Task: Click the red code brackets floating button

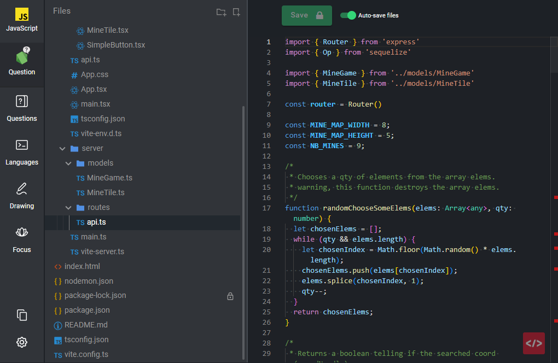Action: 533,343
